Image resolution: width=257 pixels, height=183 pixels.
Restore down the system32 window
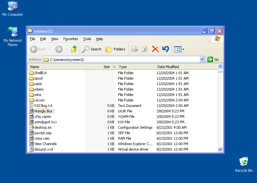pos(212,31)
